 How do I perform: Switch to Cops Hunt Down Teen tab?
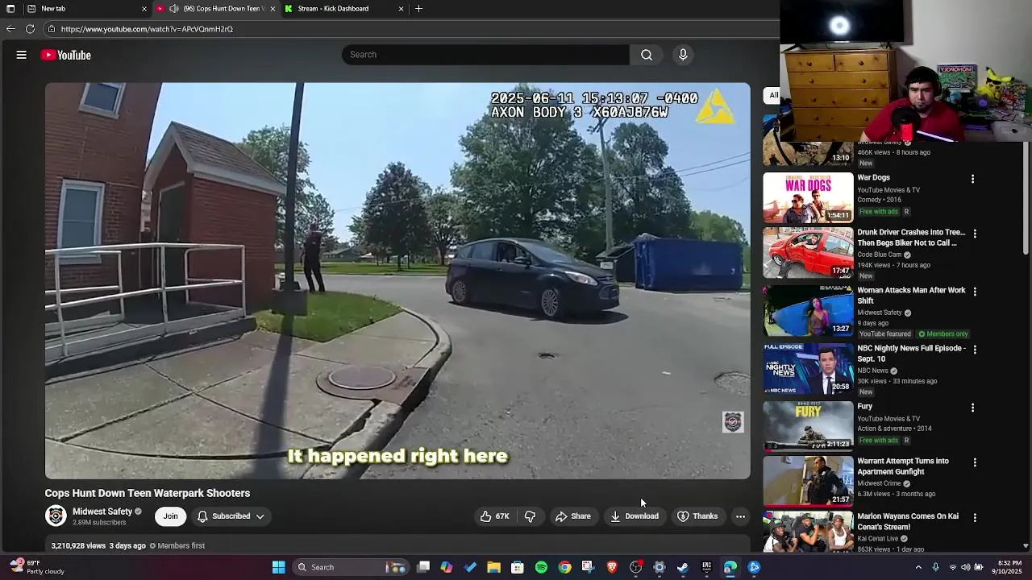pos(215,9)
